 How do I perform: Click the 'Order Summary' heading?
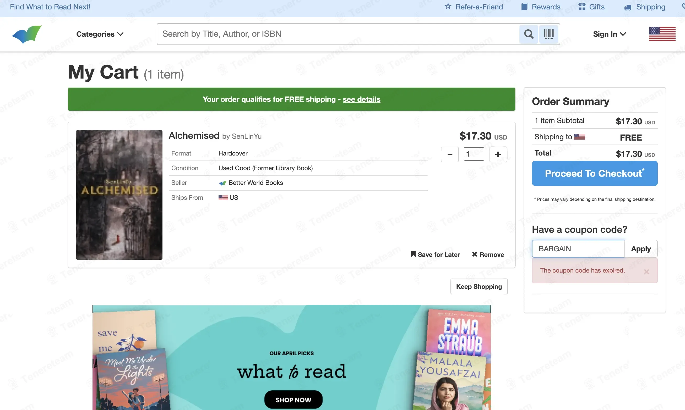click(x=570, y=101)
